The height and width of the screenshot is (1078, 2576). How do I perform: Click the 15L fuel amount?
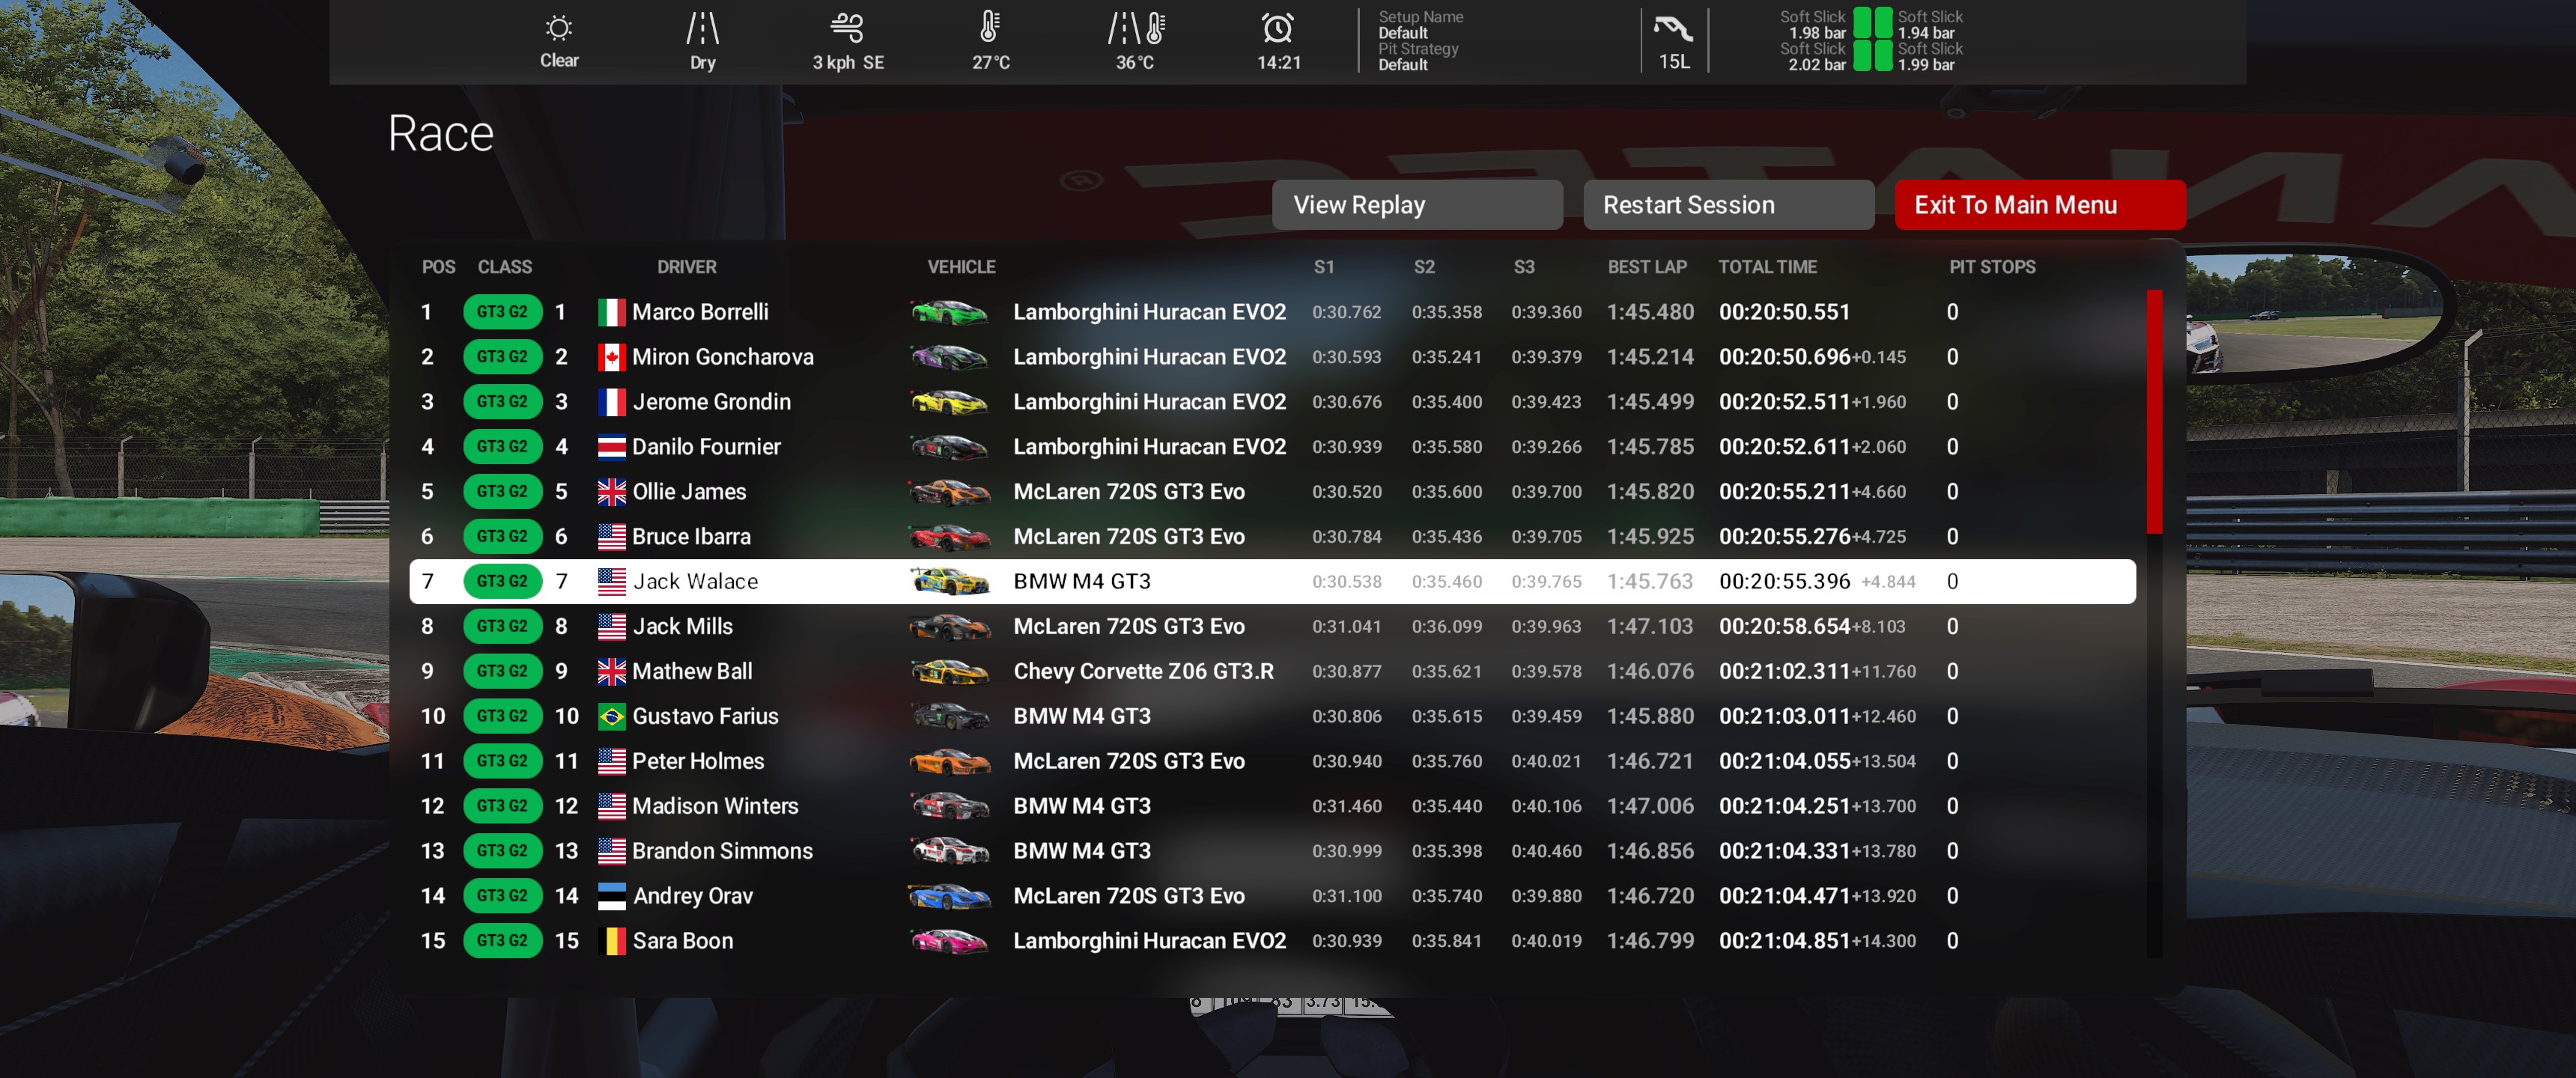tap(1674, 62)
